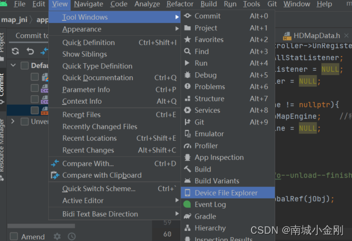Check the first file checkbox under Default
This screenshot has width=352, height=241.
pyautogui.click(x=35, y=77)
